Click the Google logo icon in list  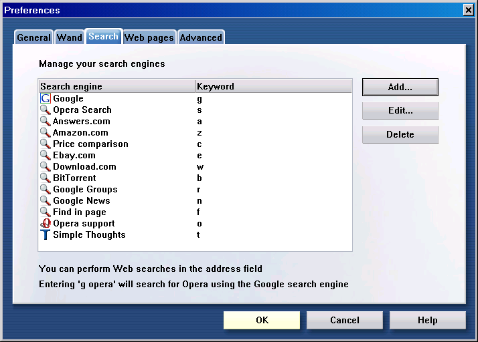[x=46, y=98]
